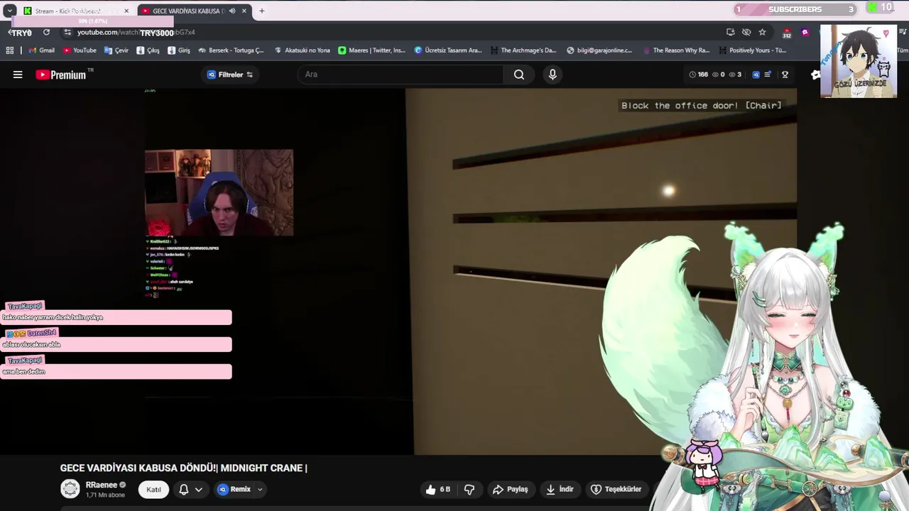Close the Kick Dashboard tab
This screenshot has height=511, width=909.
pyautogui.click(x=126, y=11)
